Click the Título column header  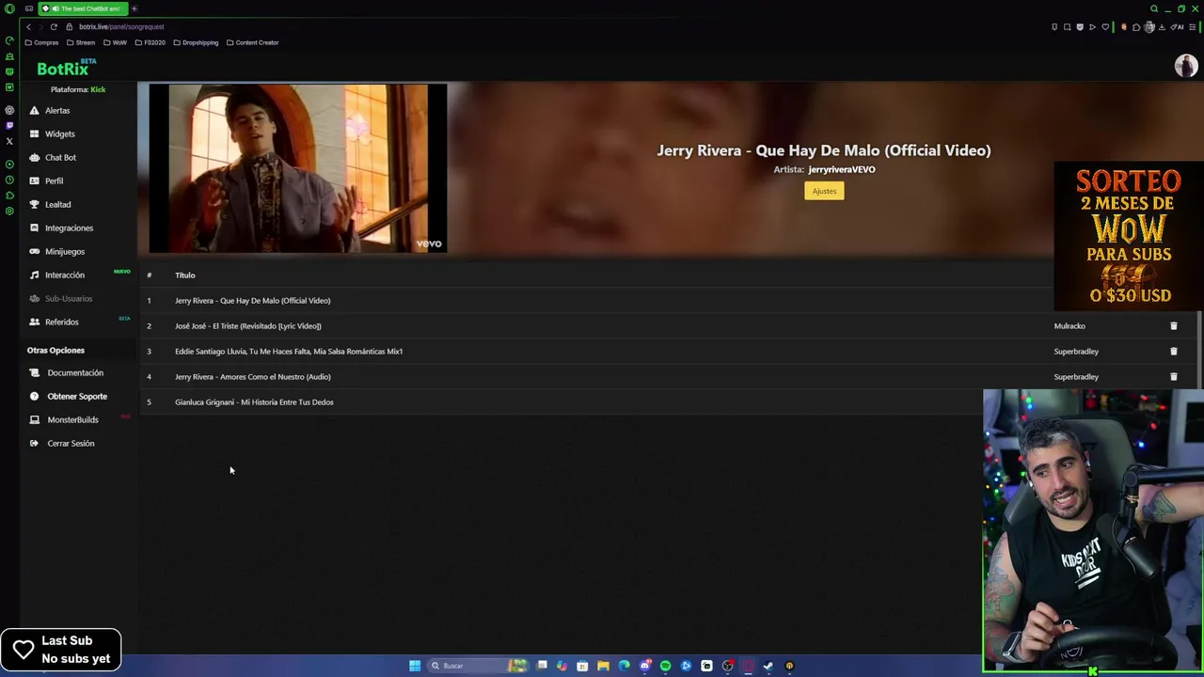coord(184,275)
